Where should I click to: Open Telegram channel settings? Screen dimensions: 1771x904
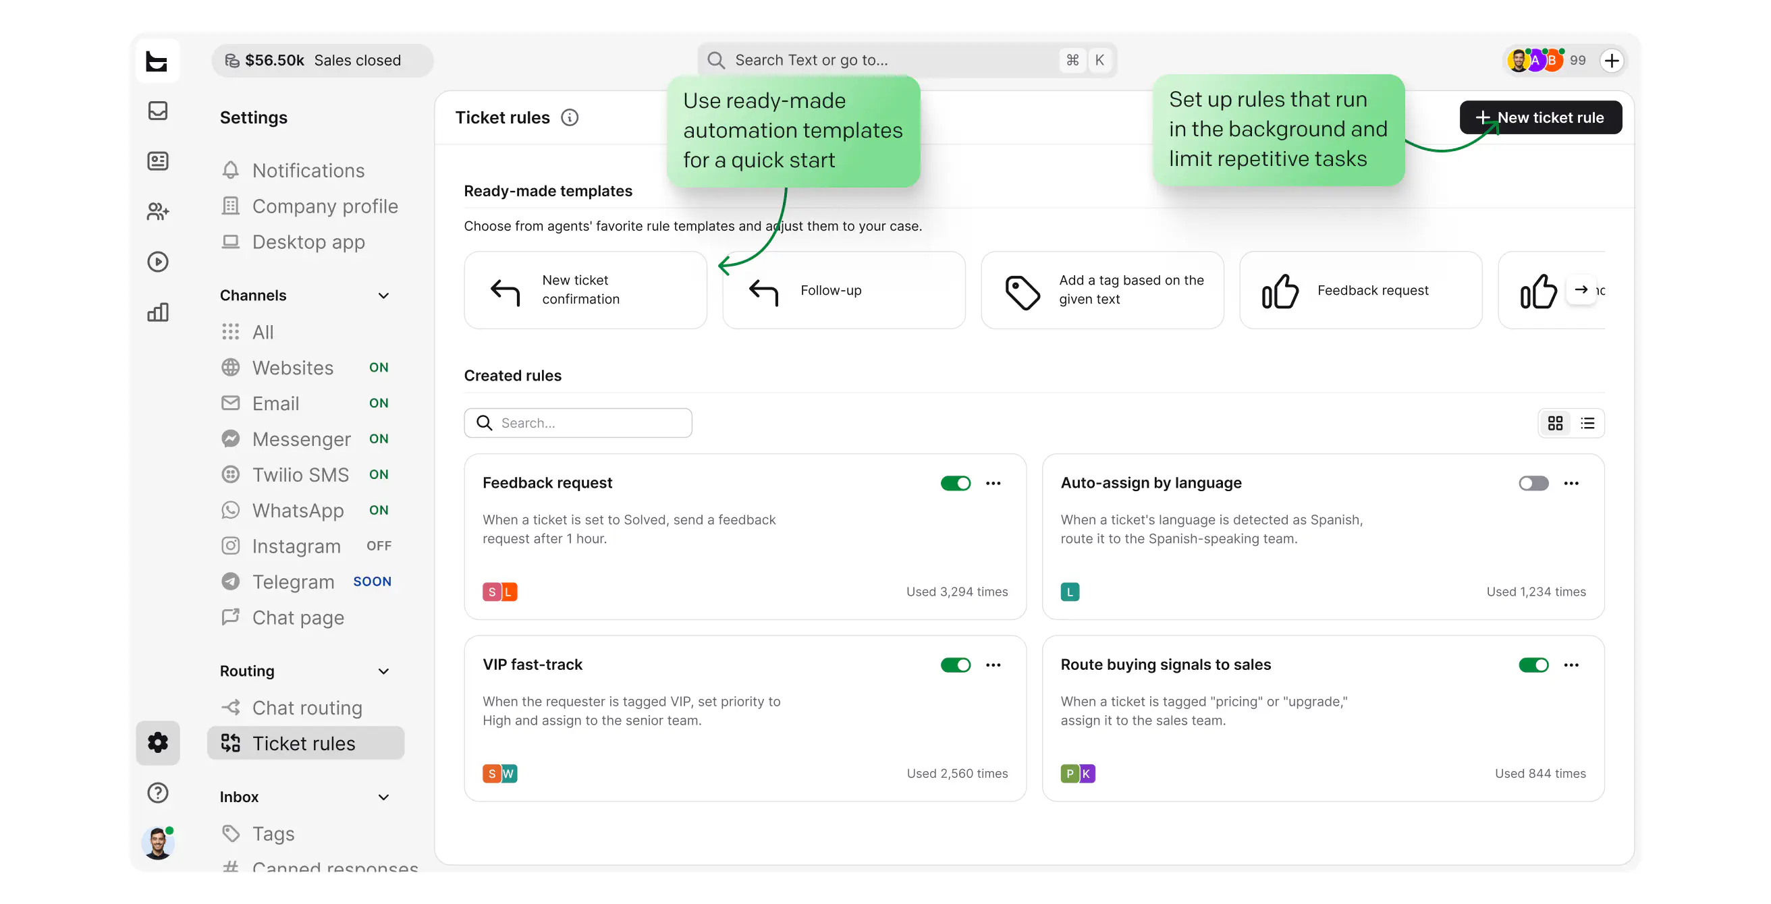pos(305,582)
